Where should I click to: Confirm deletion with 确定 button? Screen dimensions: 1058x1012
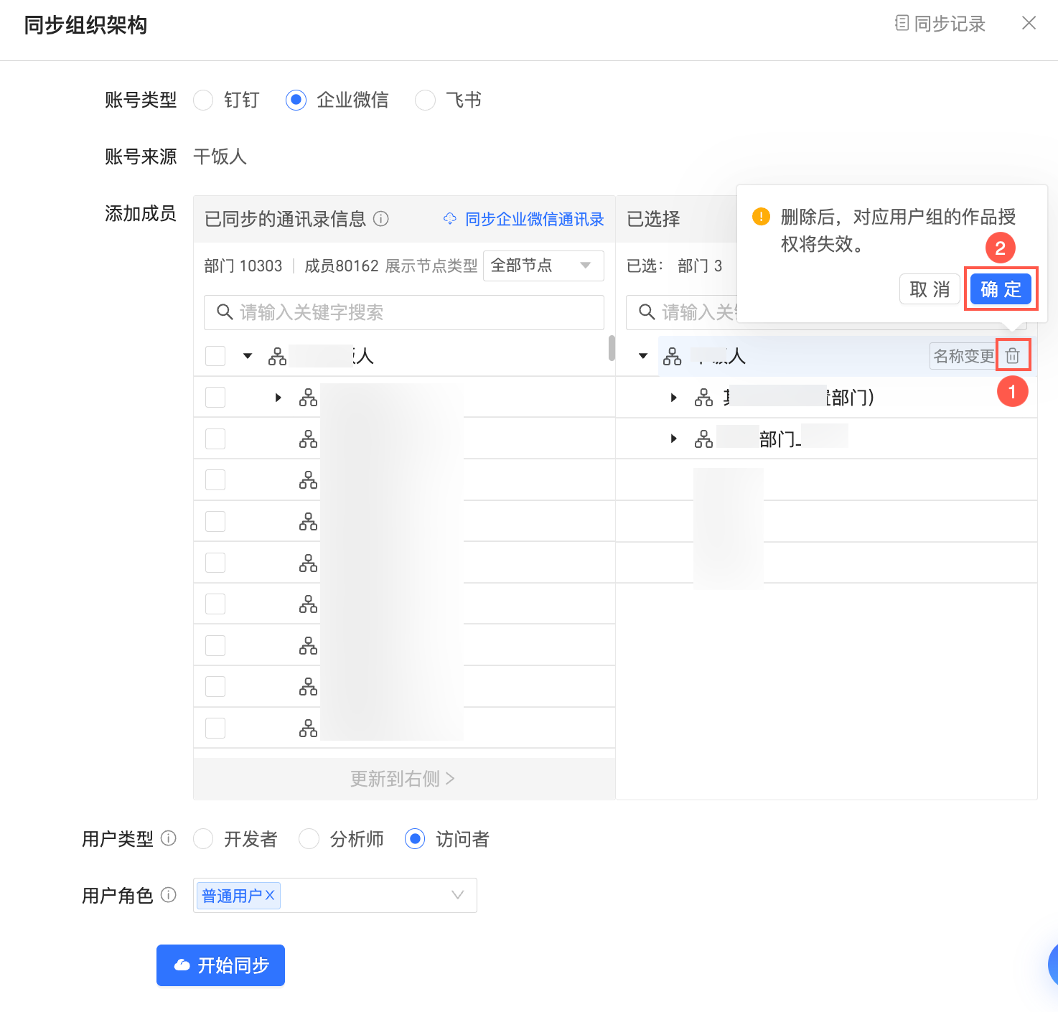[x=1001, y=289]
